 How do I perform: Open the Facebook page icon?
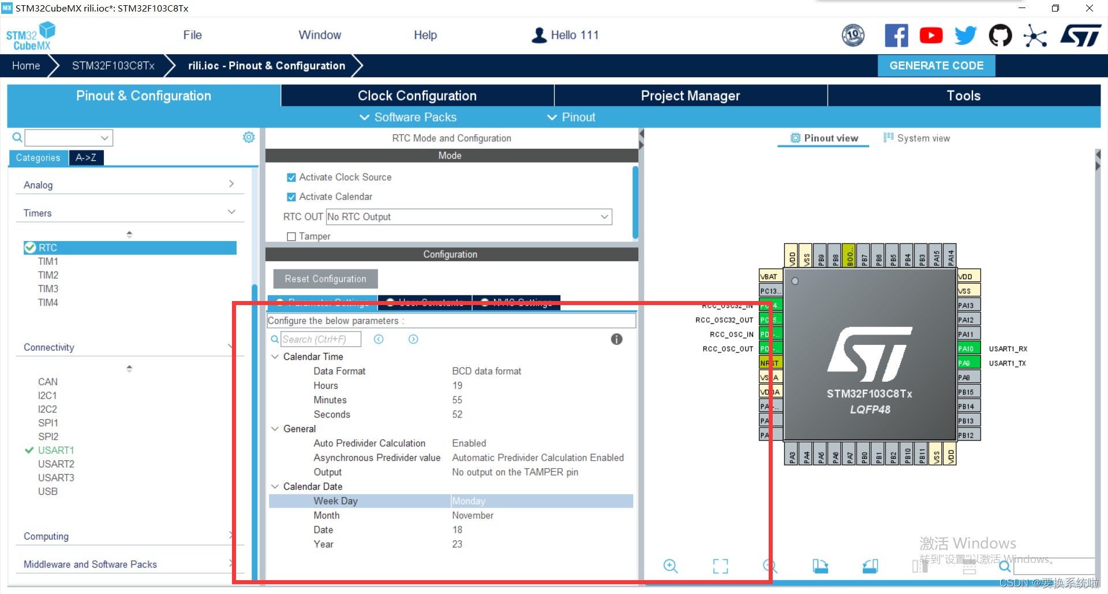pyautogui.click(x=896, y=35)
